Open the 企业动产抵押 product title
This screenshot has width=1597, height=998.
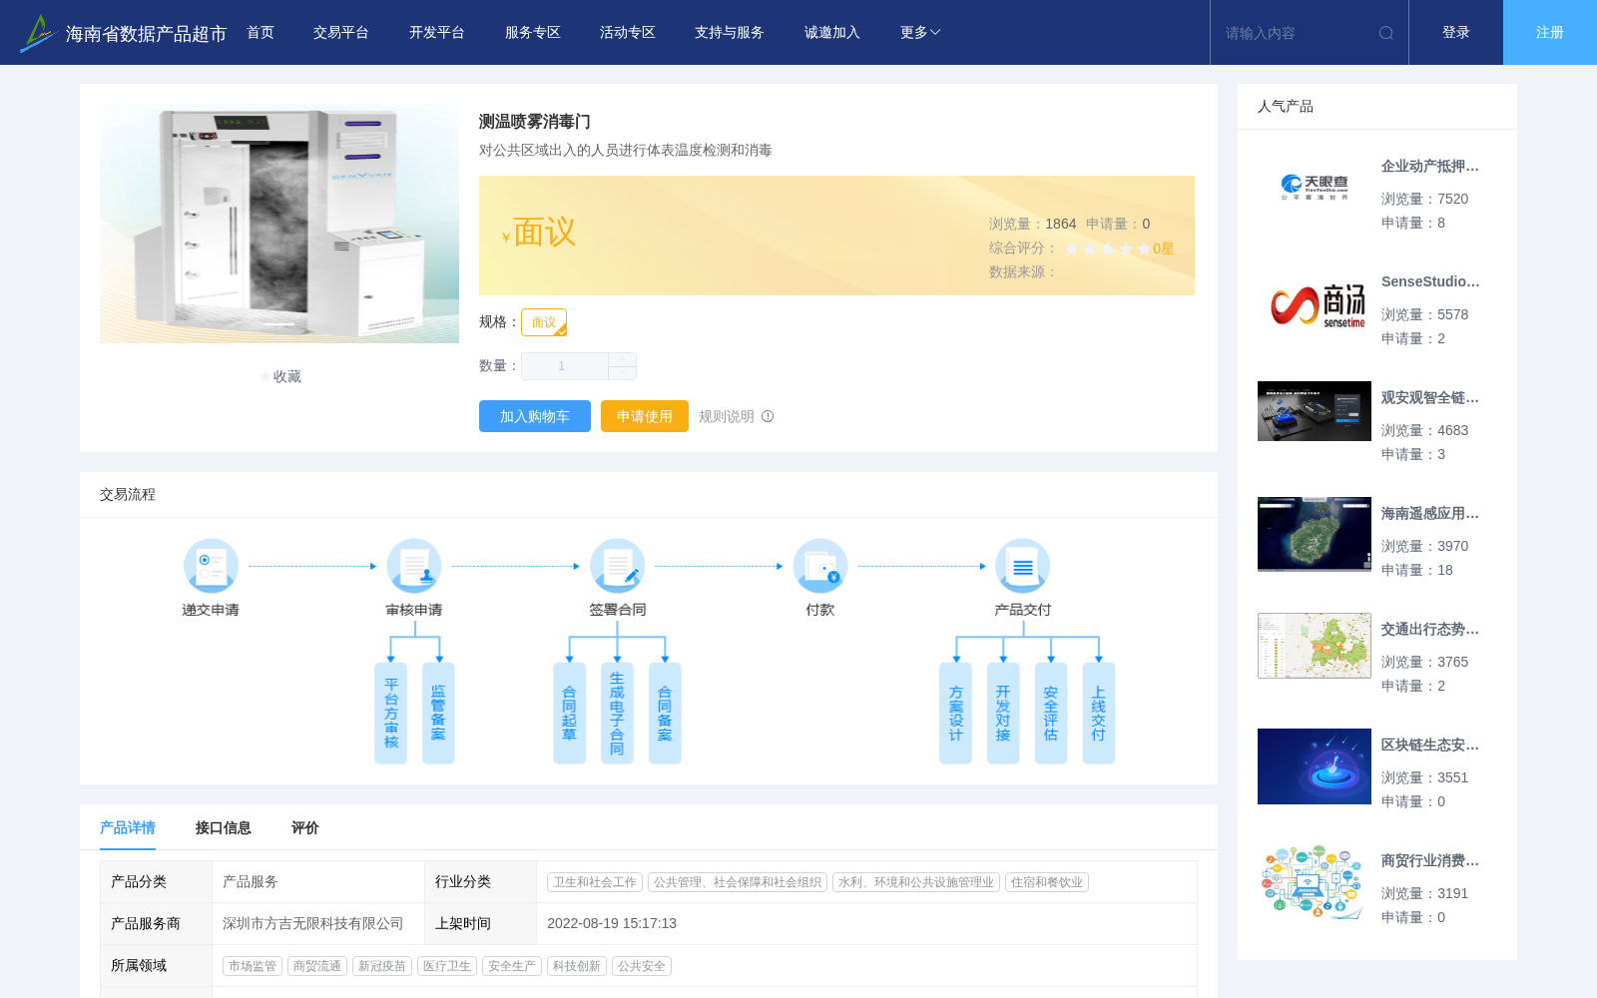1430,167
